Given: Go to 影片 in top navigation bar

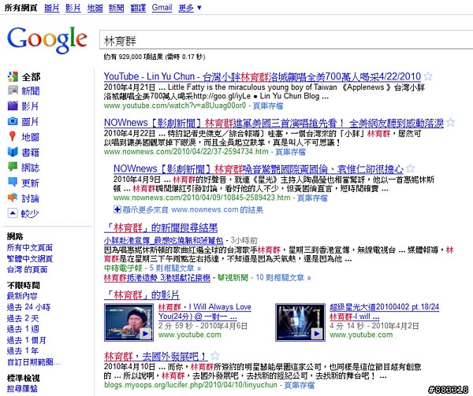Looking at the screenshot, I should coord(73,8).
